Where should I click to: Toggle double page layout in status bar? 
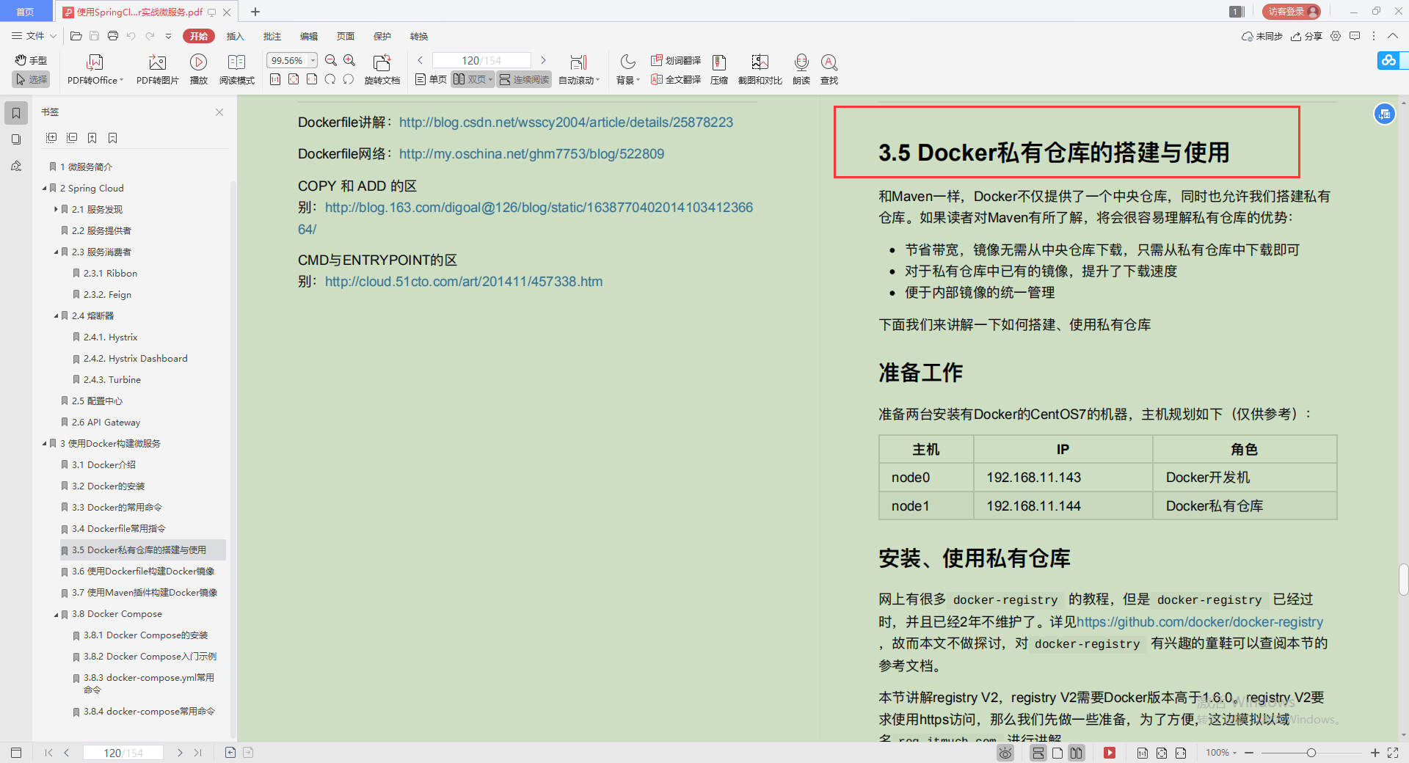(1077, 753)
